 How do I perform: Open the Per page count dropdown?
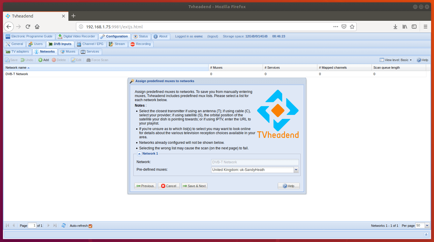[427, 225]
